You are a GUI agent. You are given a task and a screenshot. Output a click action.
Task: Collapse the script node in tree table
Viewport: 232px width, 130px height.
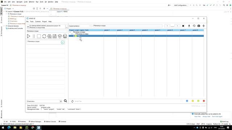[x=72, y=34]
